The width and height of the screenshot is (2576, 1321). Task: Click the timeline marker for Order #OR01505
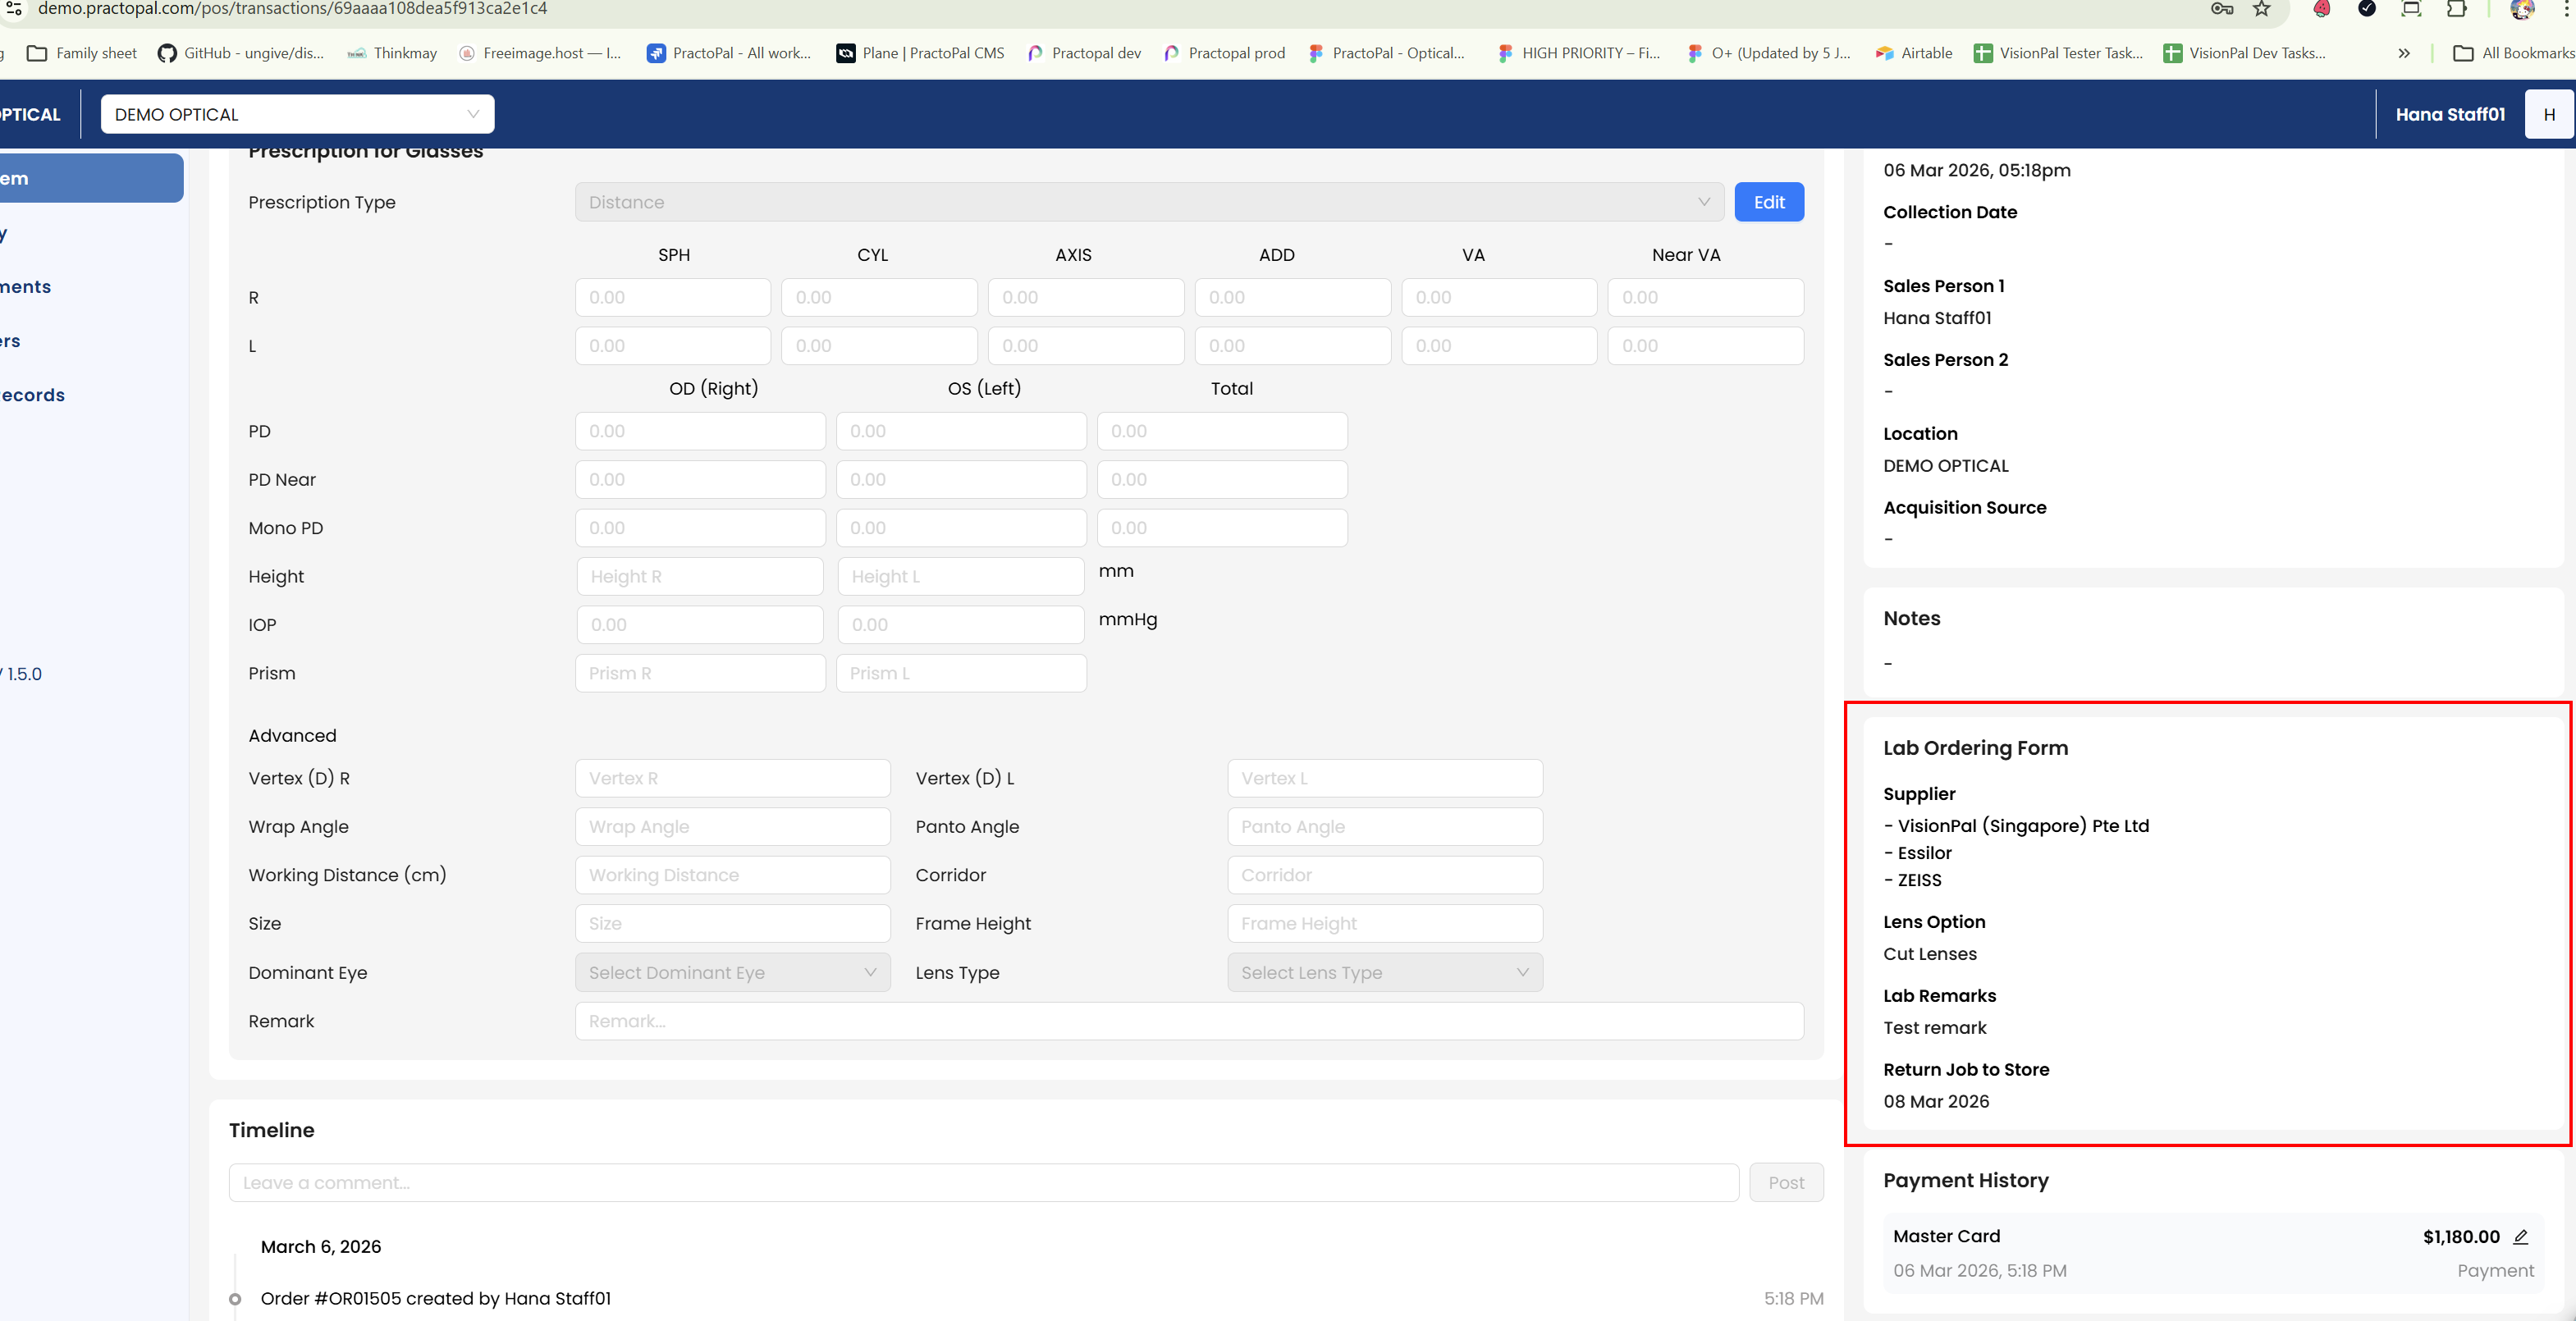(x=235, y=1299)
